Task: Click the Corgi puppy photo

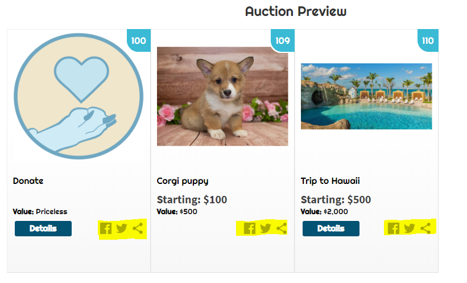Action: 222,96
